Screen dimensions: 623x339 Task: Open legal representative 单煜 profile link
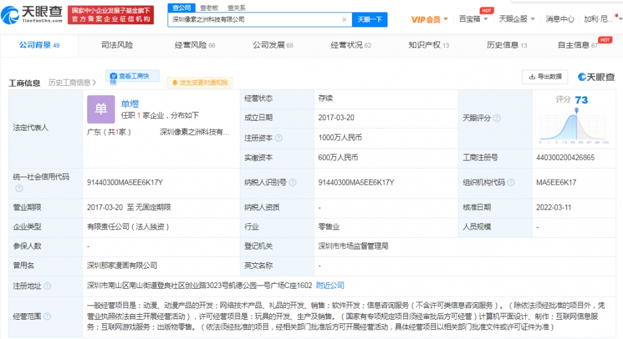(130, 104)
